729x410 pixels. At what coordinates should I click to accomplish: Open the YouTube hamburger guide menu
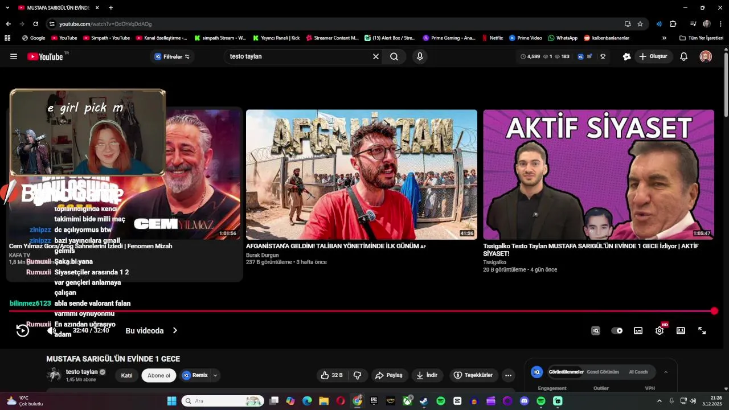tap(14, 56)
